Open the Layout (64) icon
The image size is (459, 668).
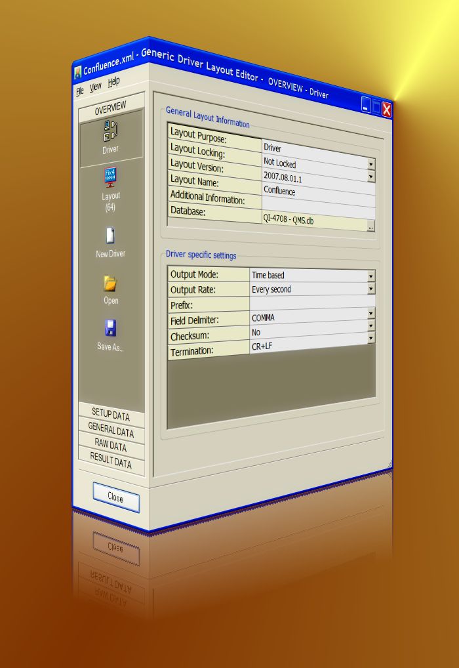(111, 177)
